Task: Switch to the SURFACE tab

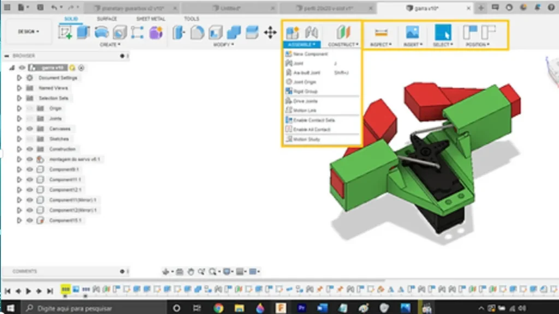Action: 107,19
